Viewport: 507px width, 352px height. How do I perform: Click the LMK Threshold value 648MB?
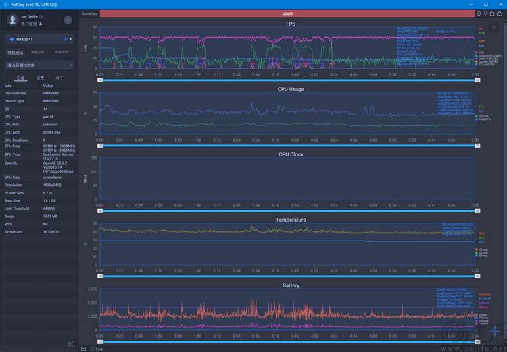tap(49, 208)
